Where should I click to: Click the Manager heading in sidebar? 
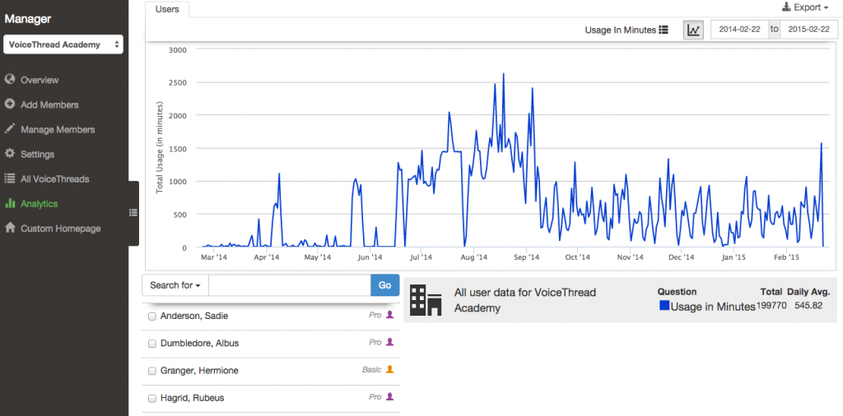(x=28, y=19)
